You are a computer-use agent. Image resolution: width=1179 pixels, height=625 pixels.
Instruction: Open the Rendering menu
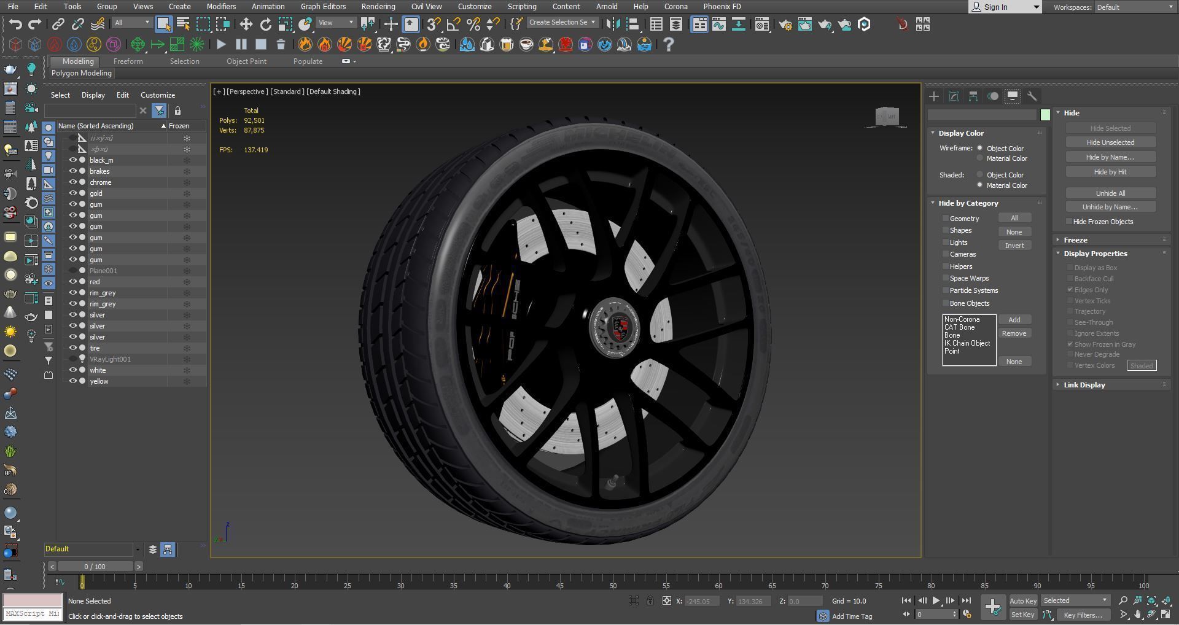coord(378,7)
